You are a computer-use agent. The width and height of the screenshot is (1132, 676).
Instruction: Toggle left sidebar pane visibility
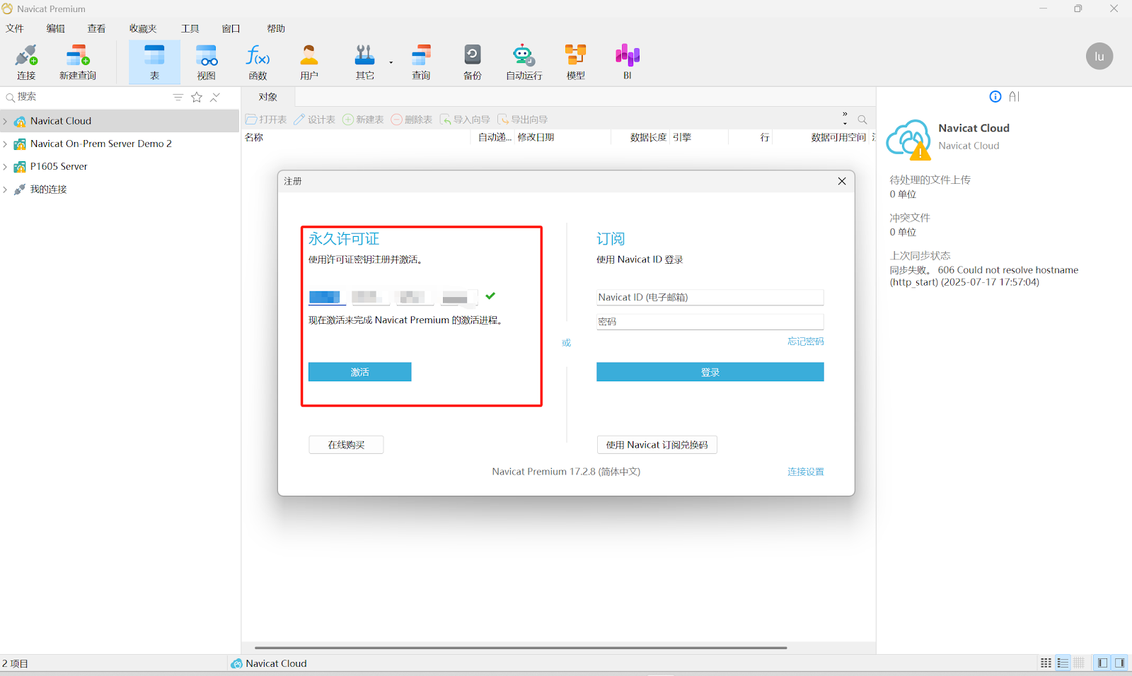pos(1102,663)
